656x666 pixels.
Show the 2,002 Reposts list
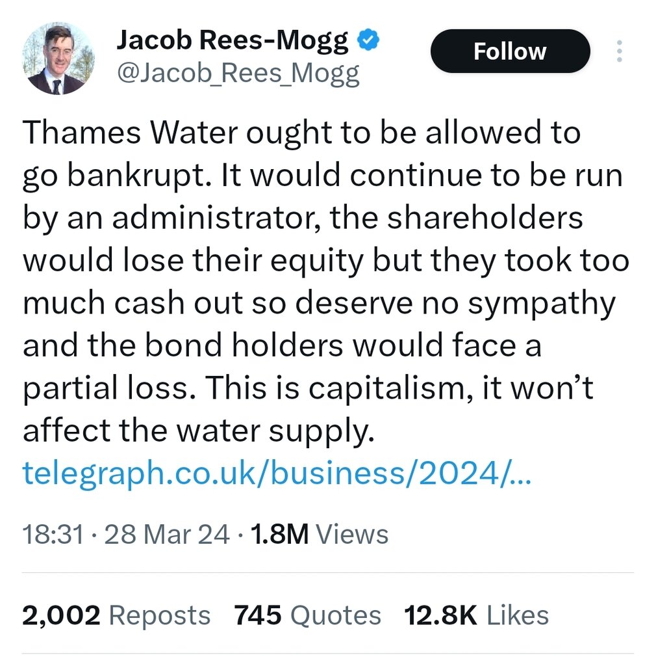point(116,615)
